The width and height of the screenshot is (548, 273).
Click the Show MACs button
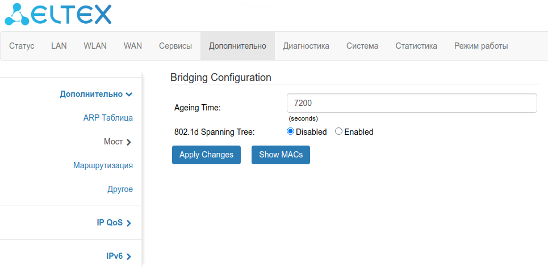pos(281,155)
